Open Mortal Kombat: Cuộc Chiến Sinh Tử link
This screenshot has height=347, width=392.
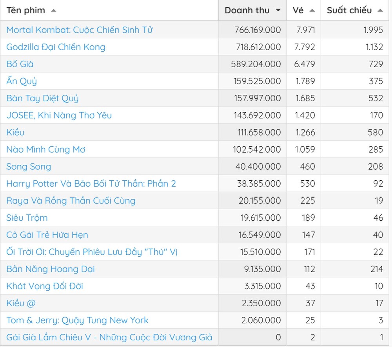click(x=79, y=30)
